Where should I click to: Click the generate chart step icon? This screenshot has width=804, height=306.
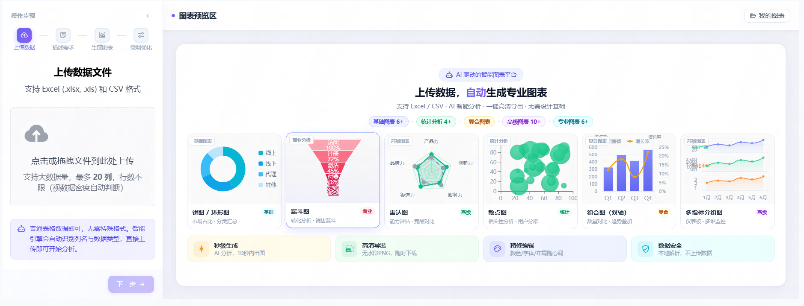point(102,35)
